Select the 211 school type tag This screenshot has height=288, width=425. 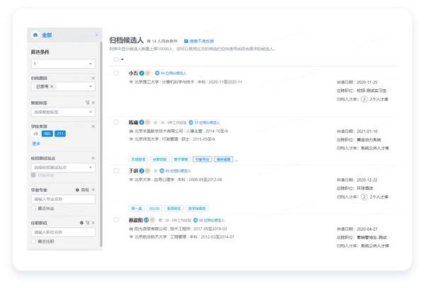[x=60, y=133]
